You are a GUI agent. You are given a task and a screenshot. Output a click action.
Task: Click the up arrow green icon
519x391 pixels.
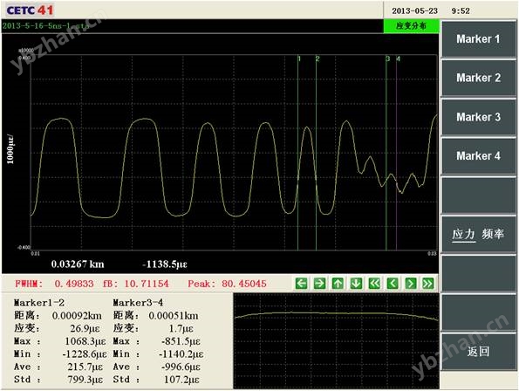coord(338,284)
